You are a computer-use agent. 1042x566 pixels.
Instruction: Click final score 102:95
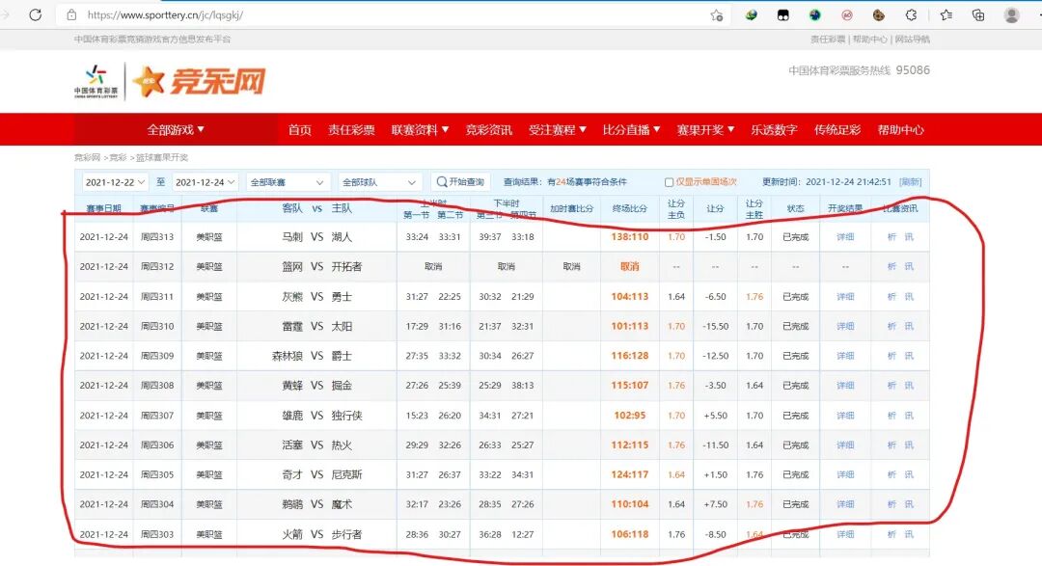[x=629, y=416]
